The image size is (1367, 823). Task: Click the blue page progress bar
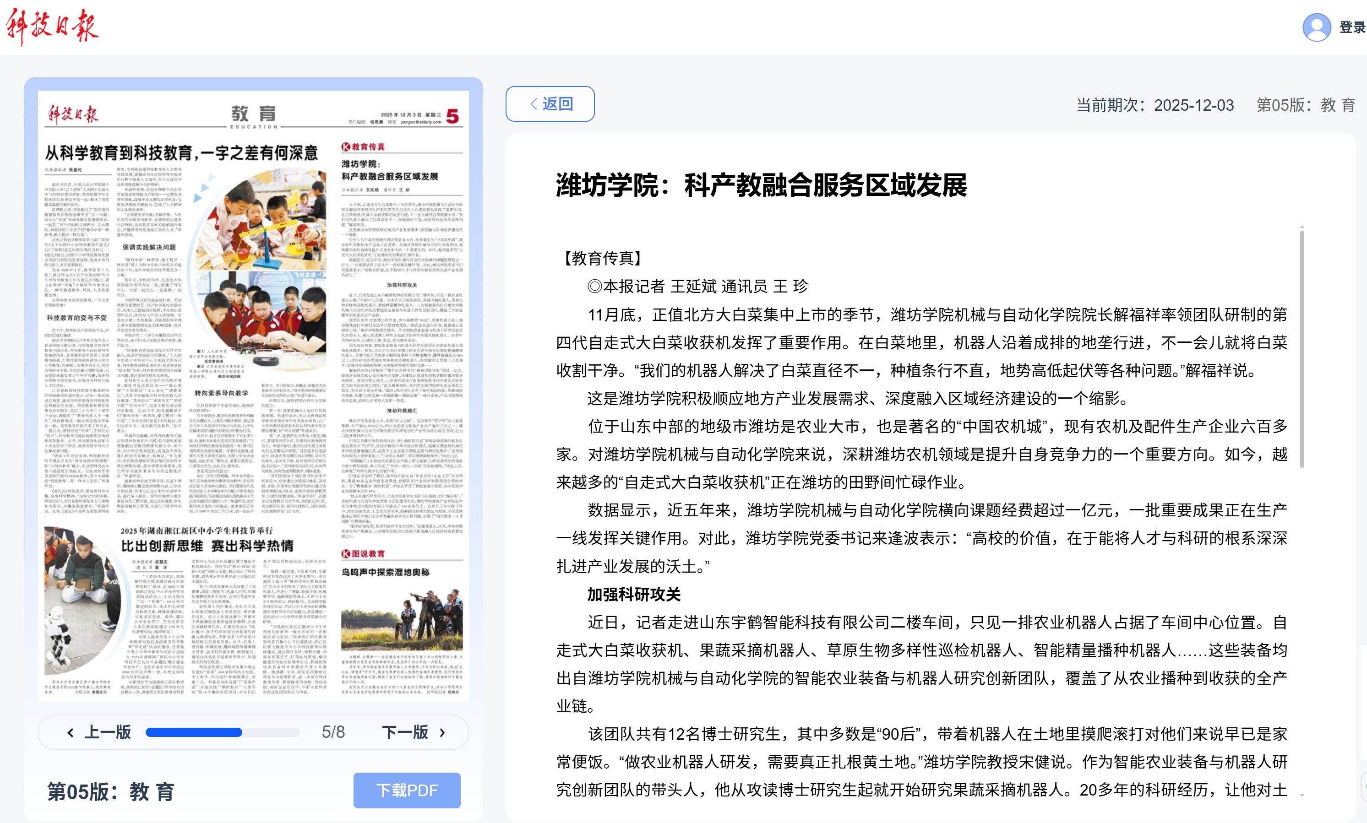[194, 733]
